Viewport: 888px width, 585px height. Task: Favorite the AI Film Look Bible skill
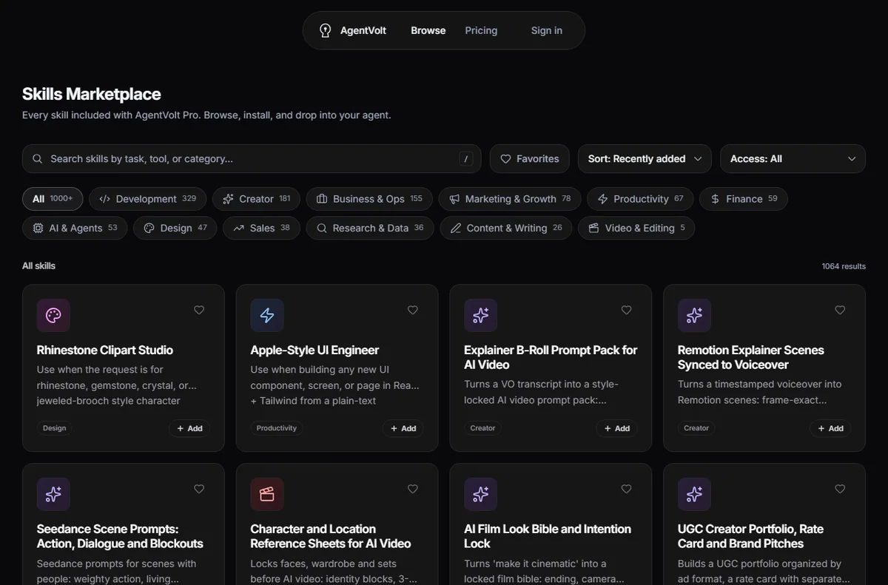[x=627, y=489]
